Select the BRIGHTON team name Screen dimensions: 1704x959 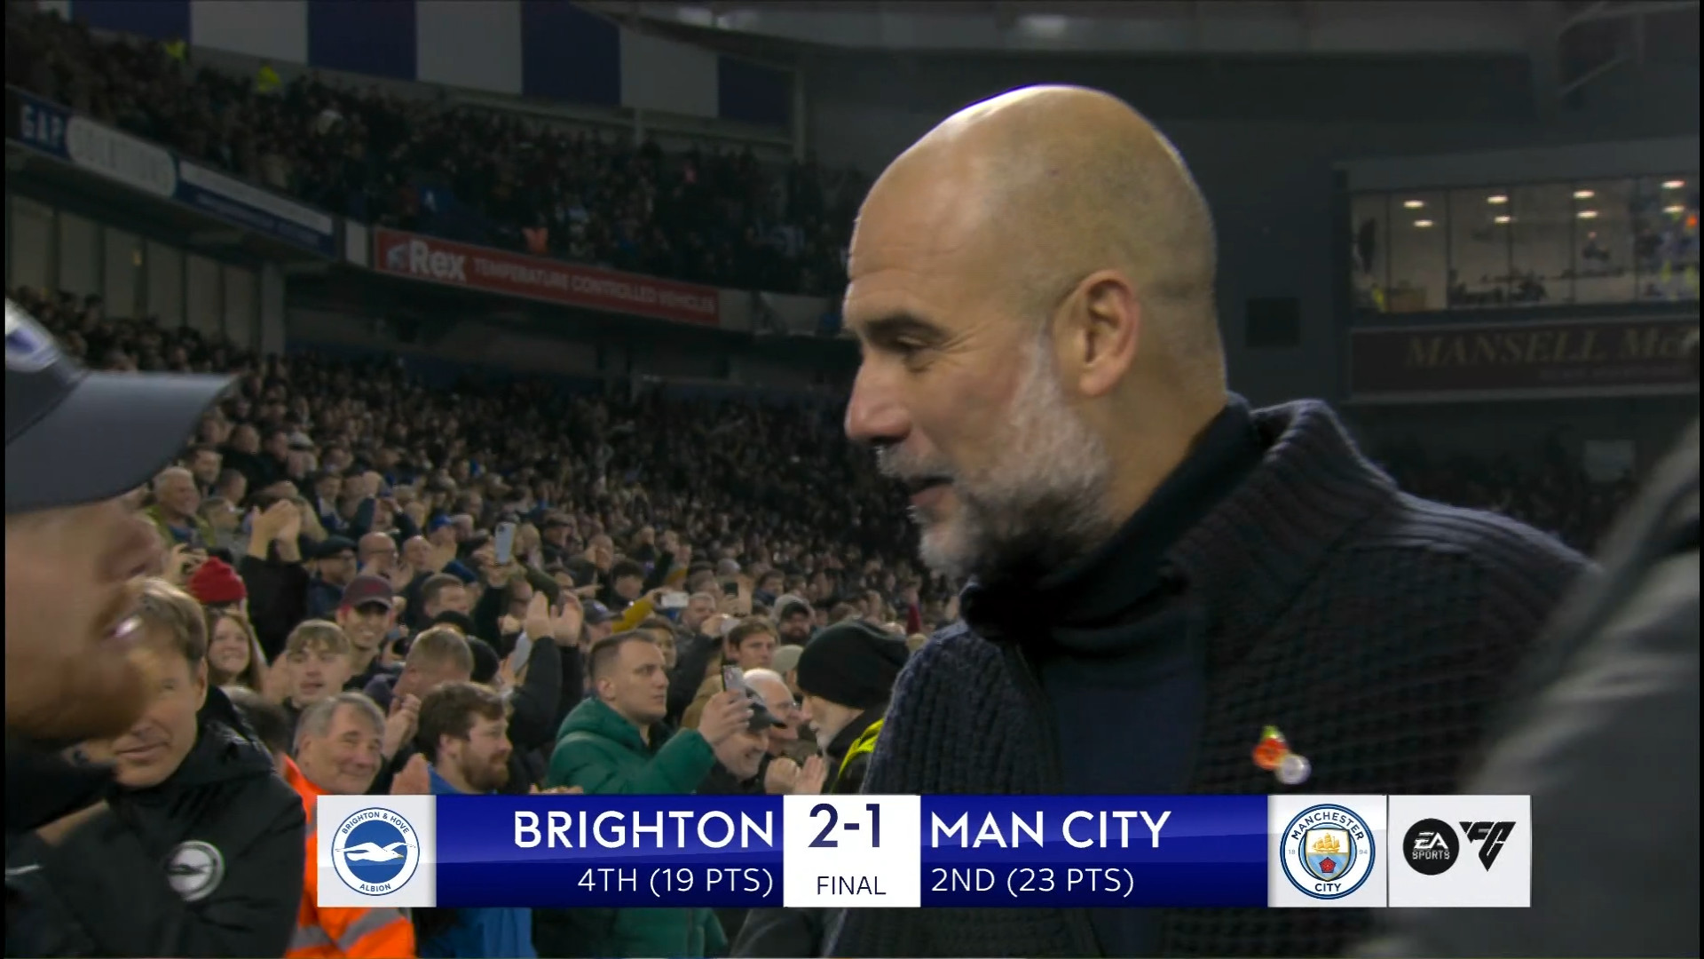pyautogui.click(x=643, y=830)
